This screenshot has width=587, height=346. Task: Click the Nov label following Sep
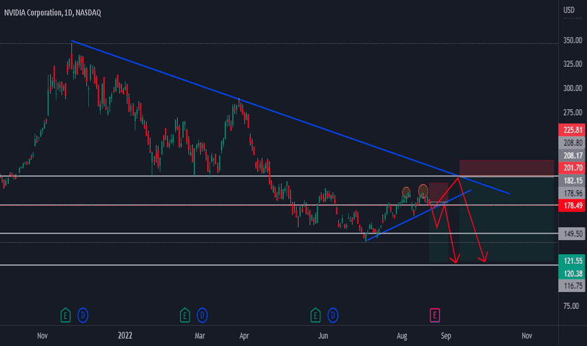point(527,336)
